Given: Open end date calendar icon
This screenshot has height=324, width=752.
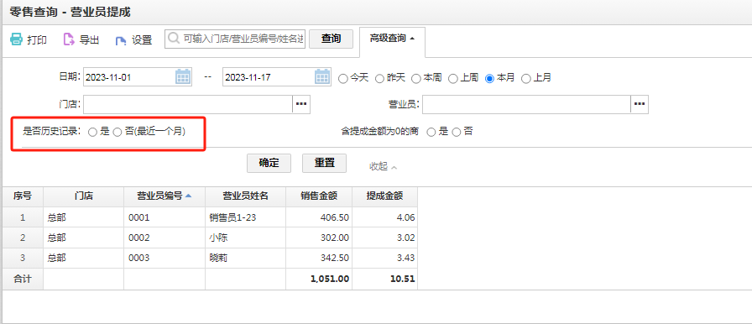Looking at the screenshot, I should click(x=322, y=76).
